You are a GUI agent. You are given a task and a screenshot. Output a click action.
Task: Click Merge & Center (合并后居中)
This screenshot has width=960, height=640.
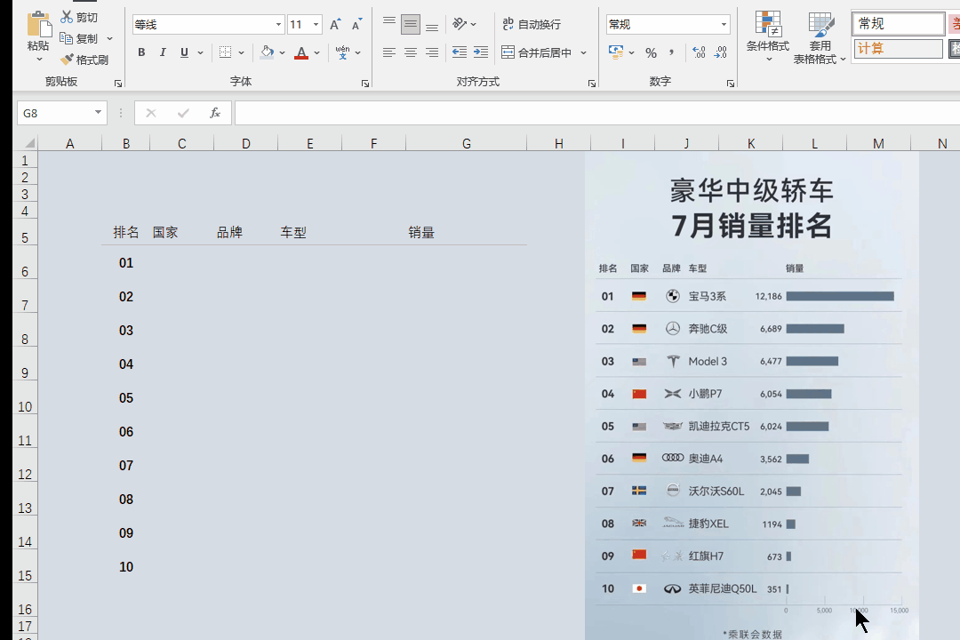click(536, 52)
